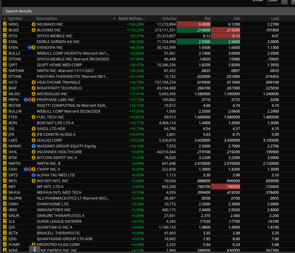The image size is (295, 253).
Task: Click the yellow 2 icon next to QSI
Action: [5, 227]
